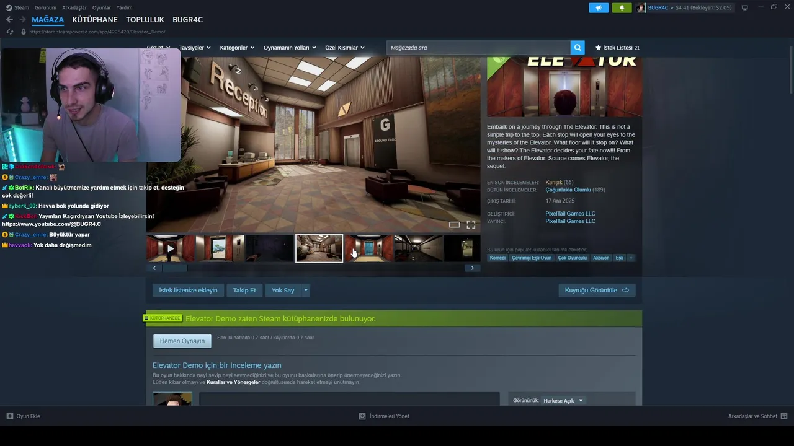Add more tags with the plus button

click(631, 258)
